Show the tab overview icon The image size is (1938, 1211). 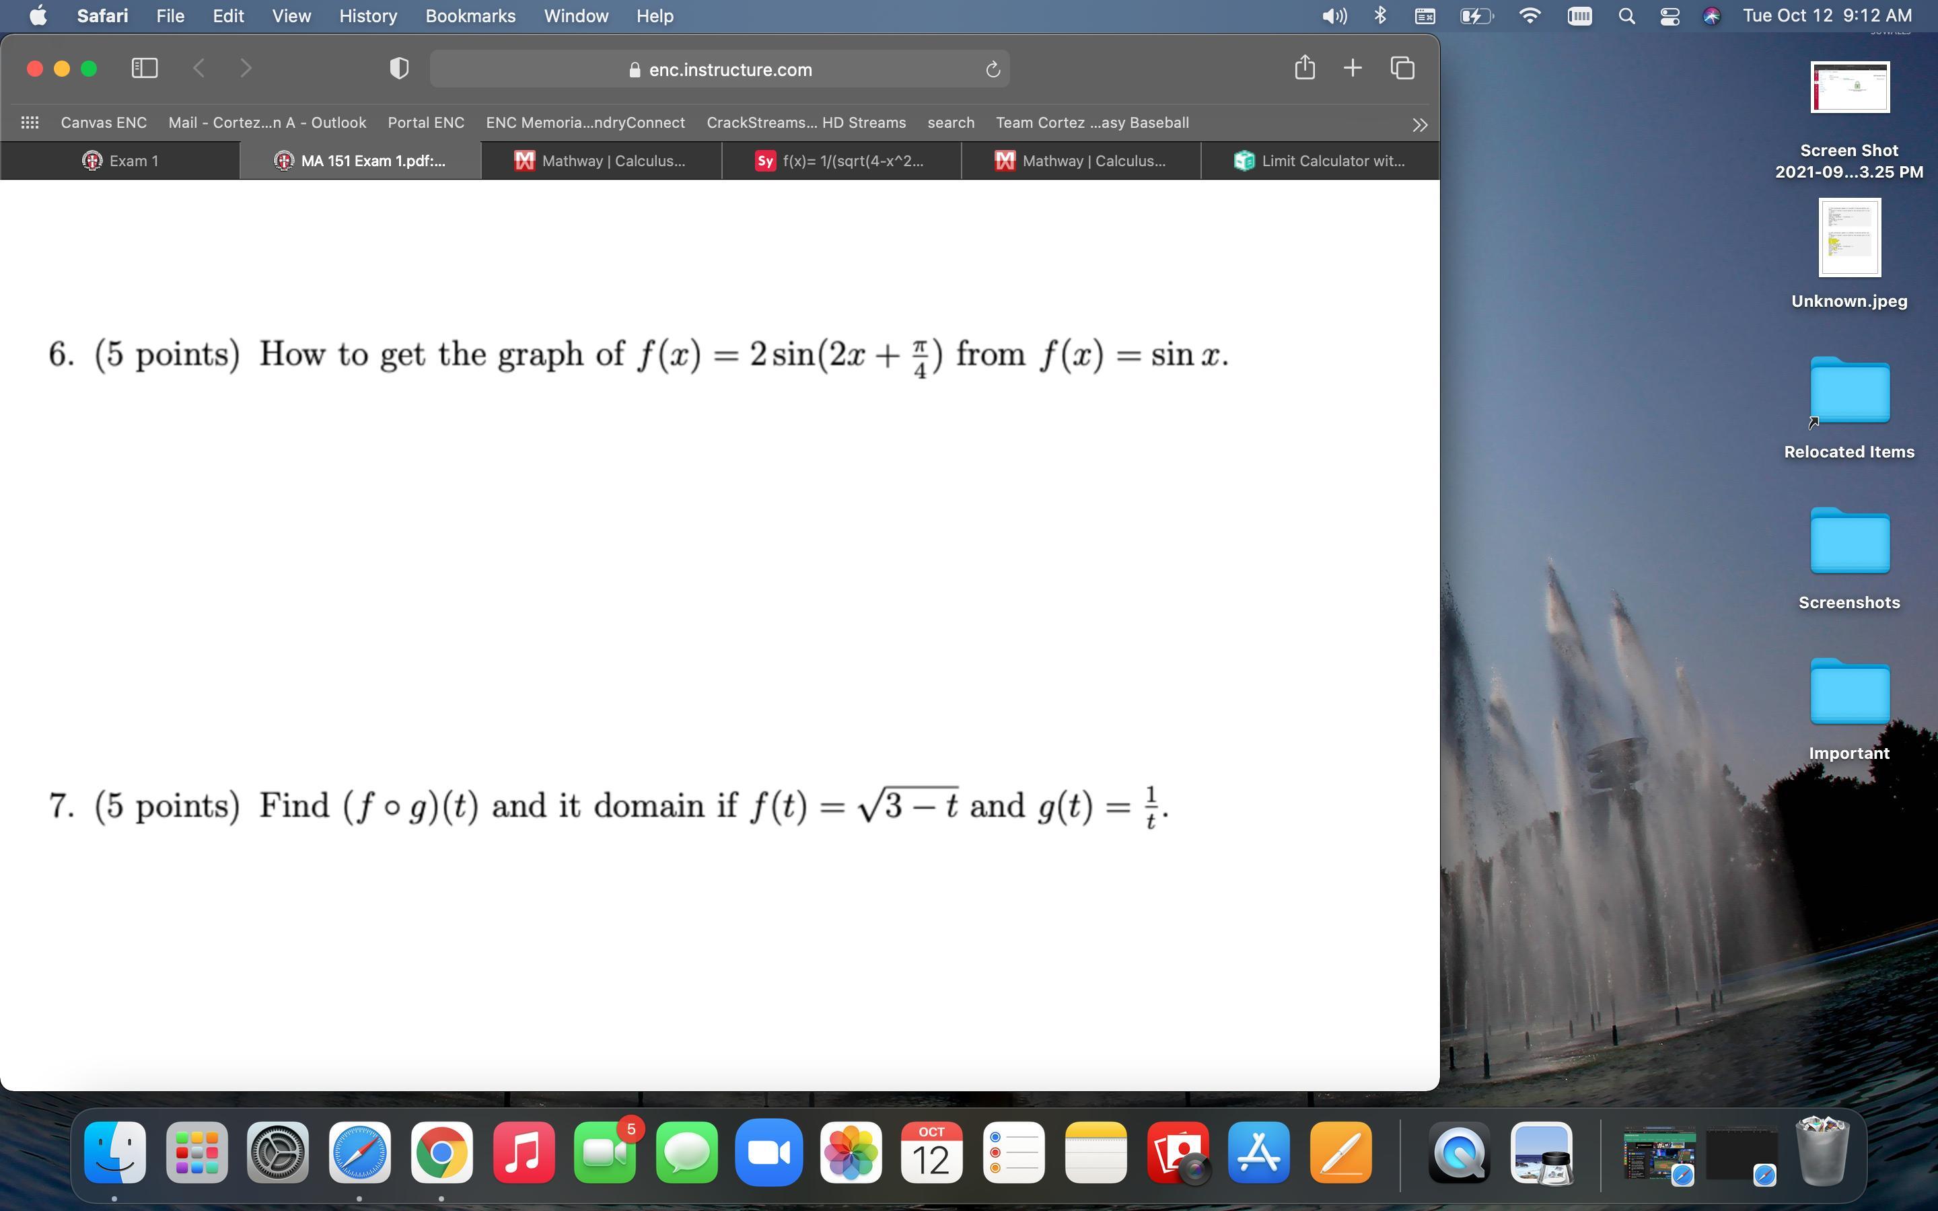click(x=1402, y=68)
